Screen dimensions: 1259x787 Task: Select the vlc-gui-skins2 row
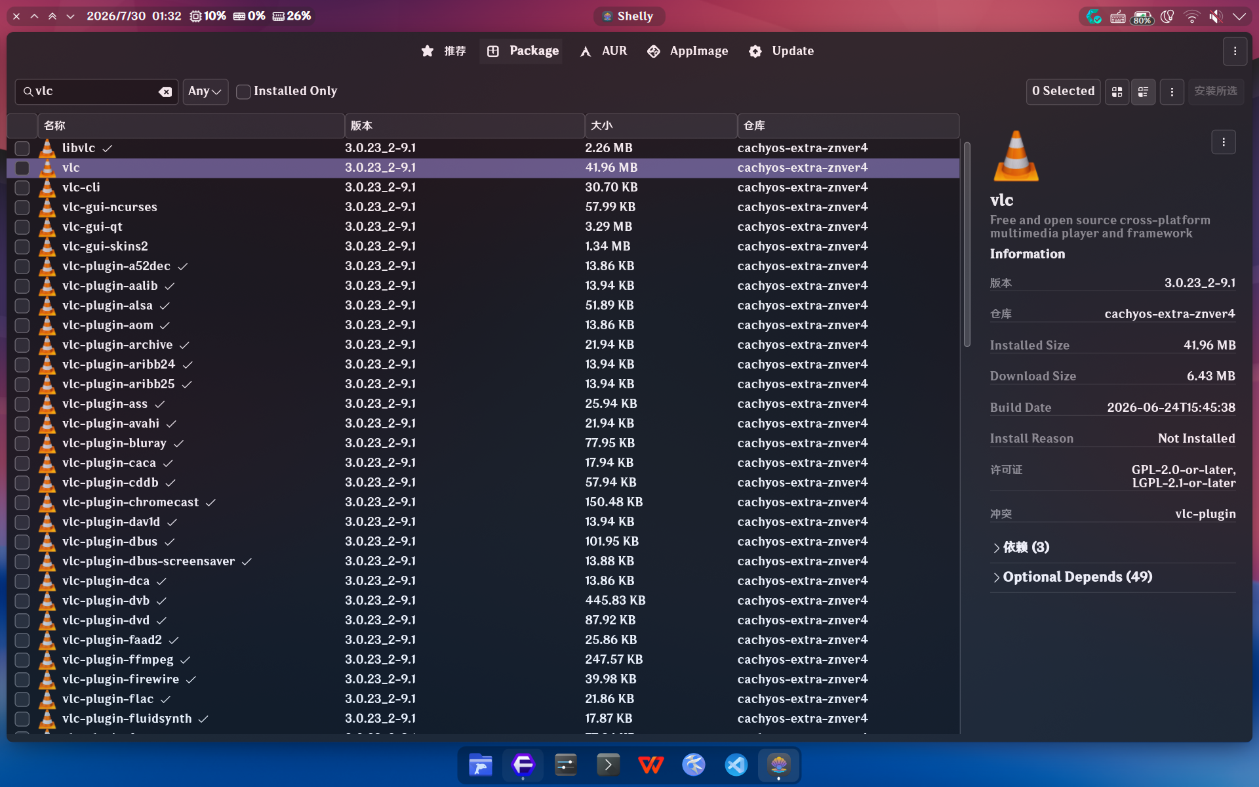pos(483,247)
